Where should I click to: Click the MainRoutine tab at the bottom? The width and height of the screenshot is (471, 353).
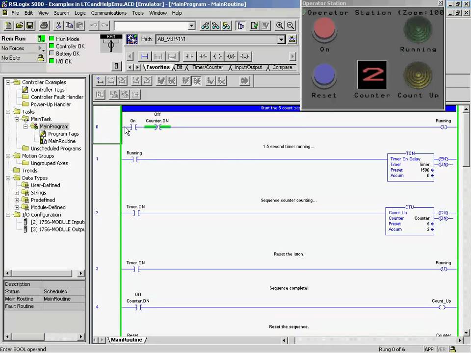[x=127, y=340]
